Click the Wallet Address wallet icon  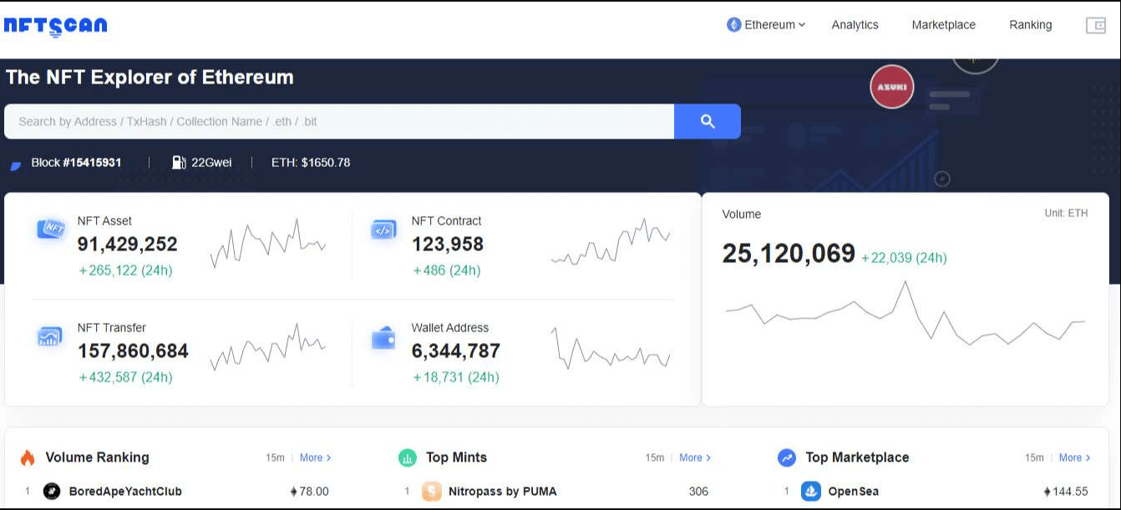383,338
